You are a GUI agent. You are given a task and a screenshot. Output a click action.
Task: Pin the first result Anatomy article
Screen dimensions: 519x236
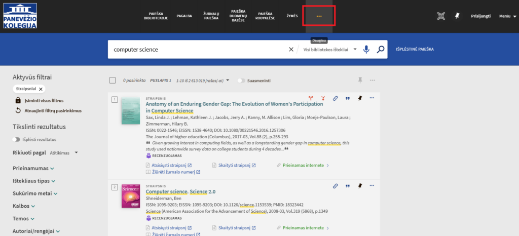coord(360,98)
